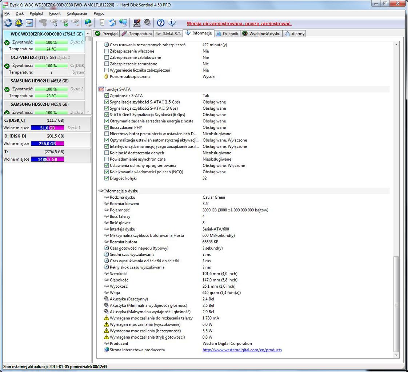The width and height of the screenshot is (408, 372).
Task: Toggle Kolejkowanie wiadomości poleceń (NCQ) checkbox
Action: click(x=107, y=172)
